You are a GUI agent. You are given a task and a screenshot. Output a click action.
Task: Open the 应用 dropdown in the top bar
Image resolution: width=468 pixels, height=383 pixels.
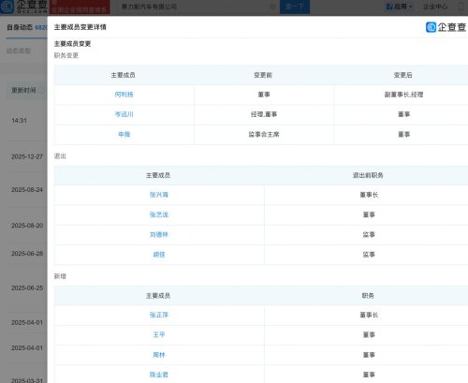click(x=399, y=7)
